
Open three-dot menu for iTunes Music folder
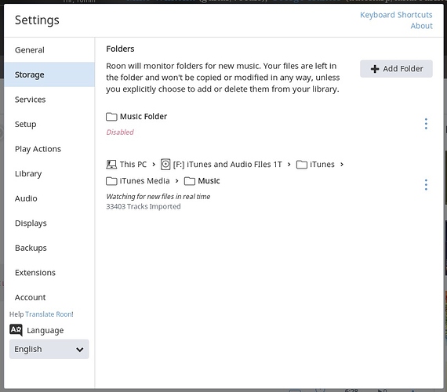tap(426, 185)
